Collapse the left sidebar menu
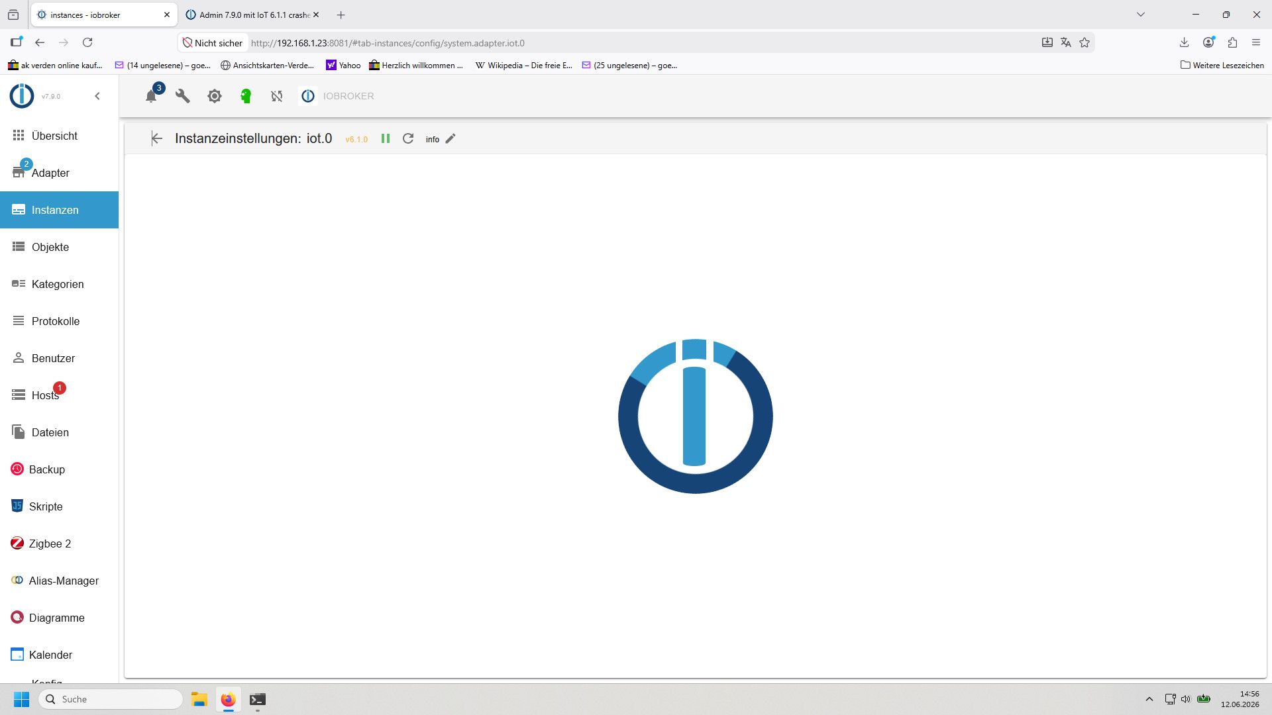The width and height of the screenshot is (1272, 715). point(97,96)
